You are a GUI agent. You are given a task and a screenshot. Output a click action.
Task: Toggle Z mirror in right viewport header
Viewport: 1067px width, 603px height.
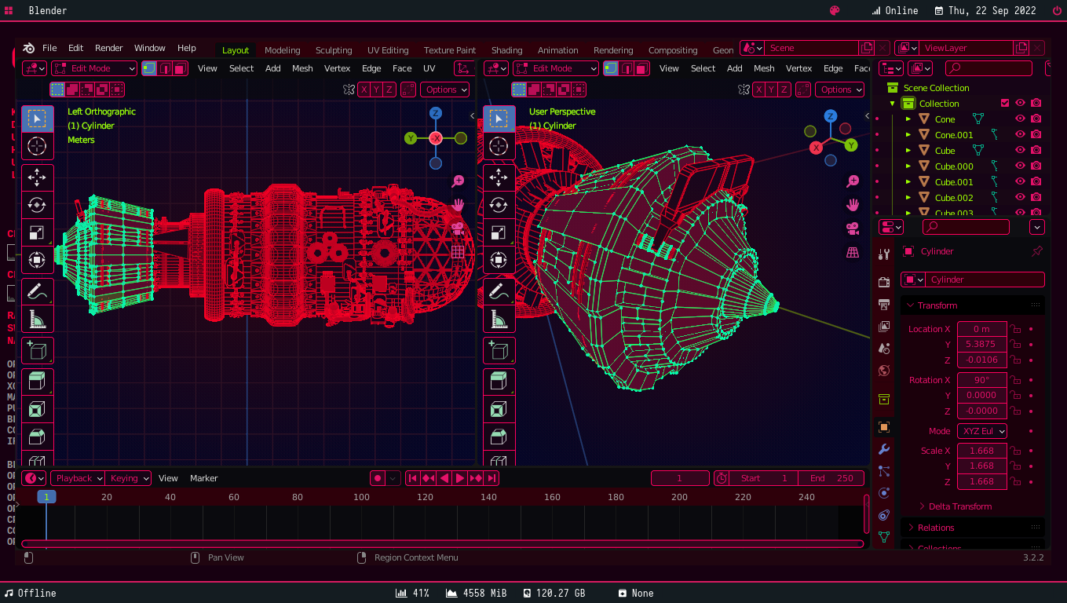(x=784, y=90)
